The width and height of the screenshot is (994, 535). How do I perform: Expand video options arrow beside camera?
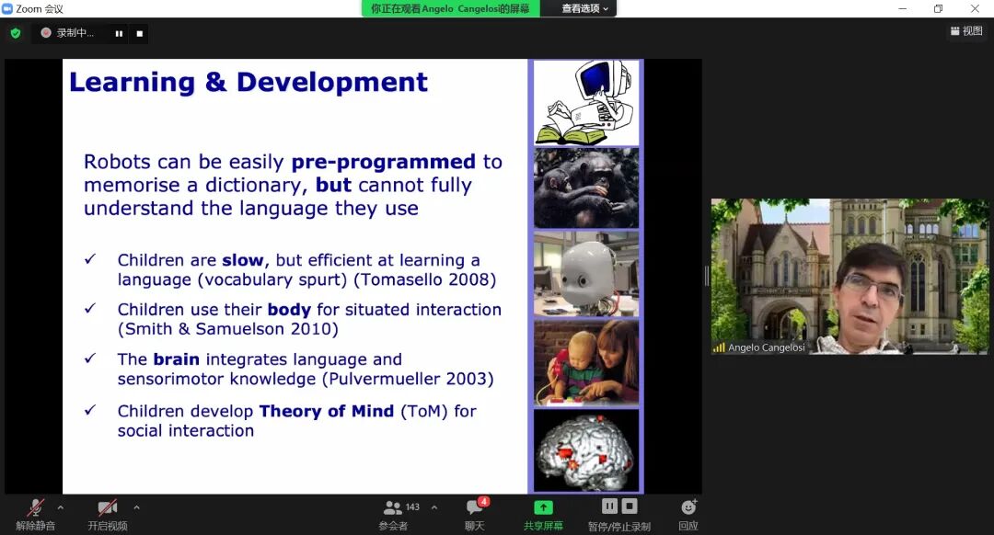[136, 507]
